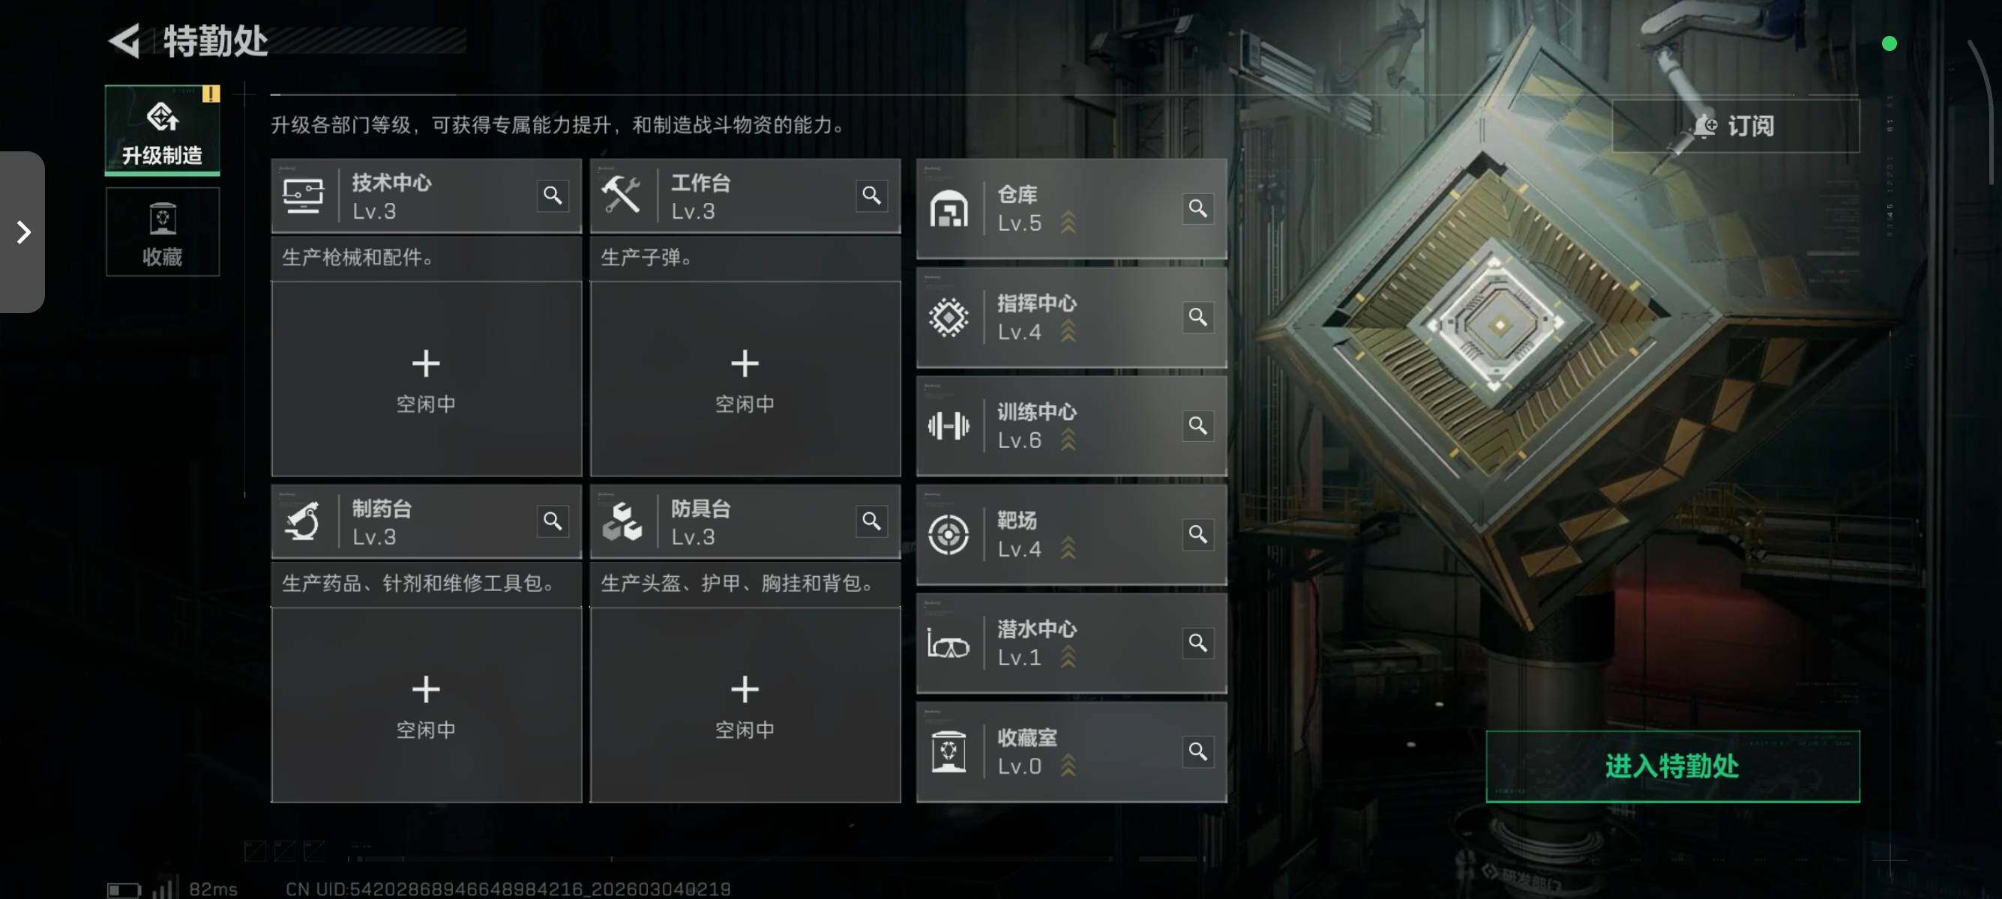Viewport: 2002px width, 899px height.
Task: Click the magnifier on 潜水中心
Action: pos(1197,643)
